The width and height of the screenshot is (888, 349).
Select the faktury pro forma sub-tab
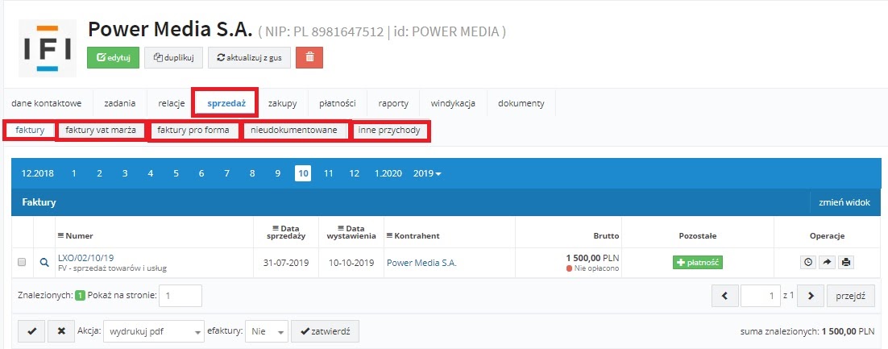(x=193, y=131)
